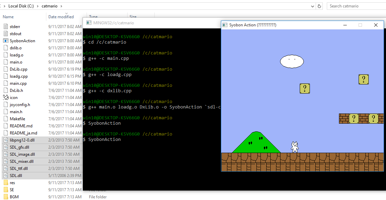386x200 pixels.
Task: Focus the Search catmario field
Action: (x=356, y=6)
